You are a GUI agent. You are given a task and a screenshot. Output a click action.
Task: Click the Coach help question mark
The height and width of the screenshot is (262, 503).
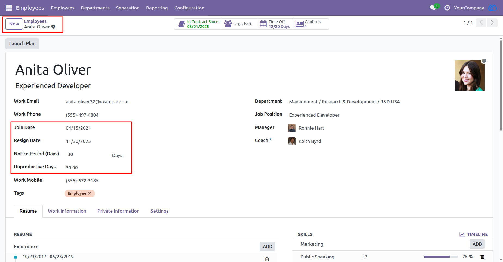click(270, 139)
